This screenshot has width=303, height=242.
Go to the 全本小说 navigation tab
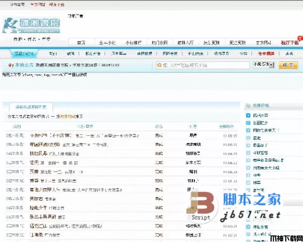(107, 42)
